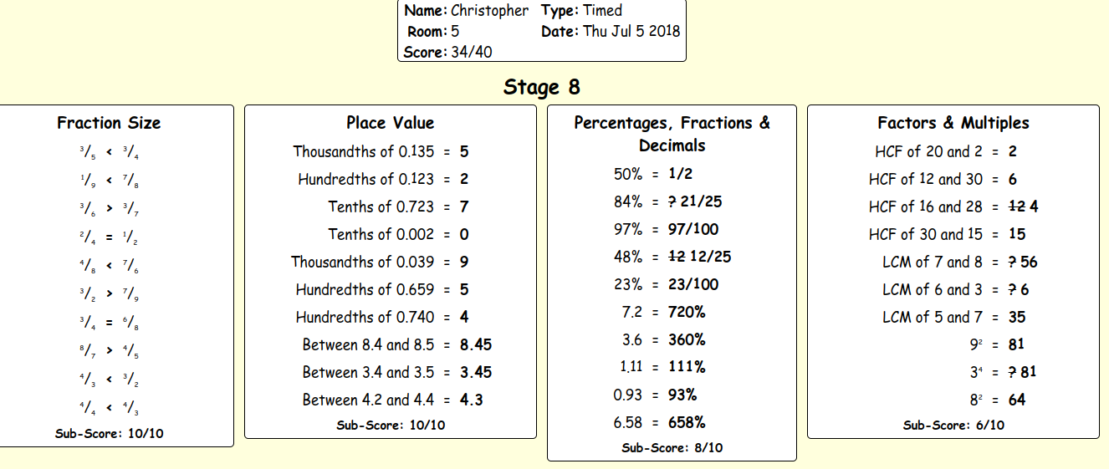
Task: Click the 84% corrected answer 21/25
Action: (x=699, y=201)
